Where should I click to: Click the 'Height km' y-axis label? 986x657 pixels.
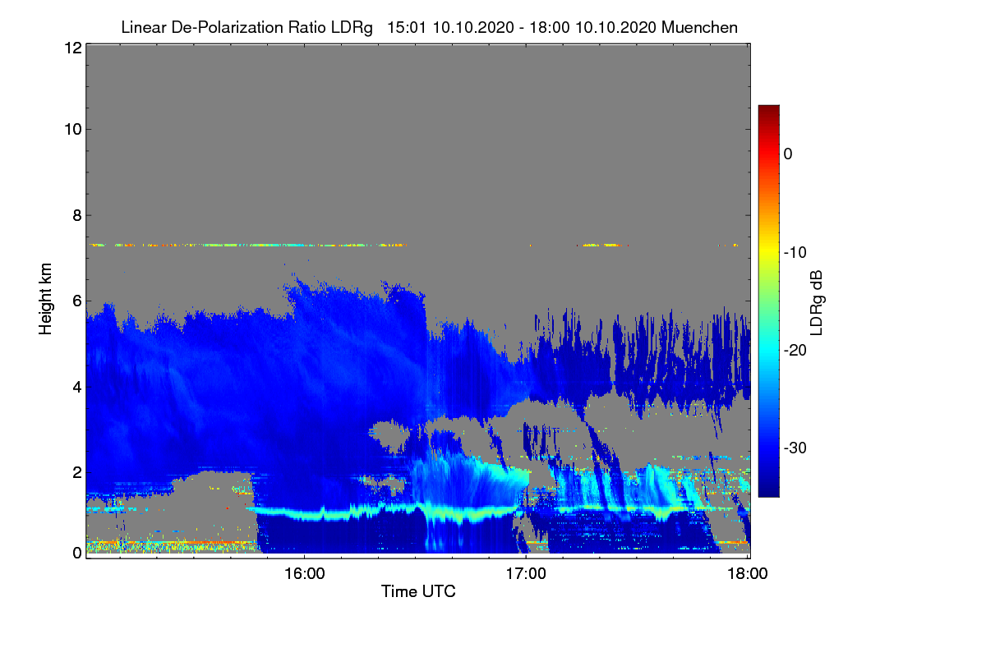48,300
